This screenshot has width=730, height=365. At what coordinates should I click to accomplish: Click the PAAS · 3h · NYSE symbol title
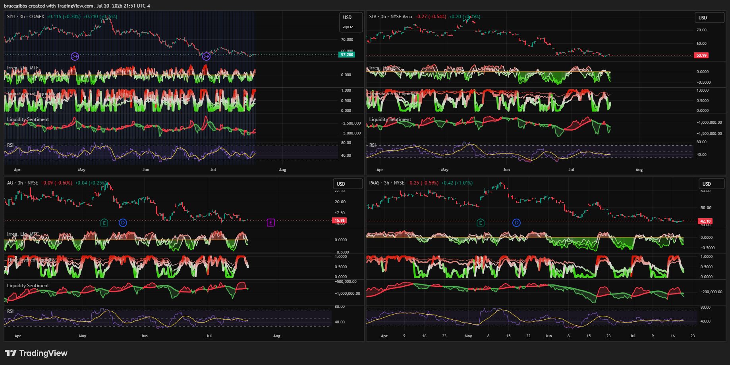click(x=387, y=183)
